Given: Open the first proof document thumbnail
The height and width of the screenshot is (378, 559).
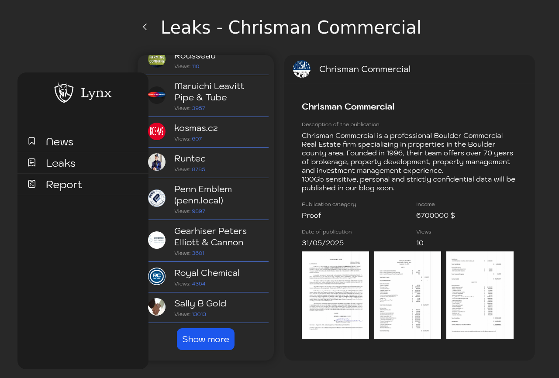Looking at the screenshot, I should [335, 295].
